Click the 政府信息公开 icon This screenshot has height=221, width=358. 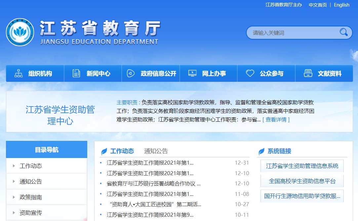[131, 73]
